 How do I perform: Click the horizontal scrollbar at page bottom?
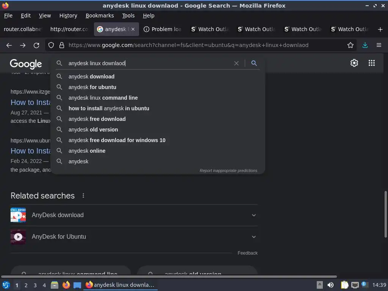pos(169,277)
